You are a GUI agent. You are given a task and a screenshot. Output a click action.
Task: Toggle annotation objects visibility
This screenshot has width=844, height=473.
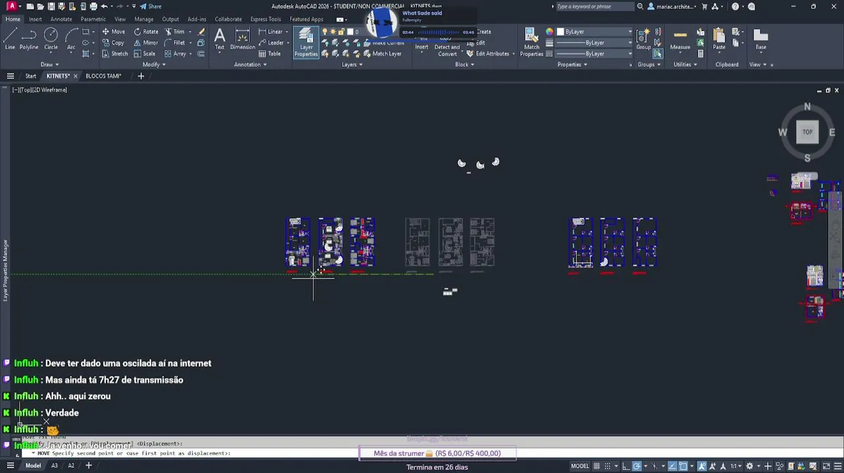click(703, 466)
